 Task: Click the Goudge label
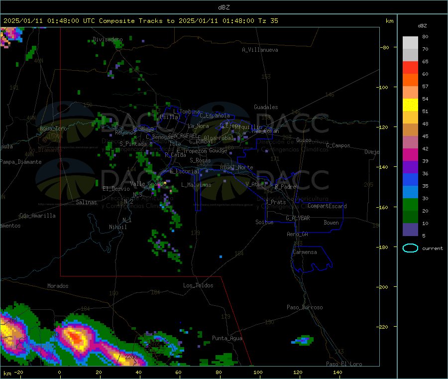[x=218, y=150]
